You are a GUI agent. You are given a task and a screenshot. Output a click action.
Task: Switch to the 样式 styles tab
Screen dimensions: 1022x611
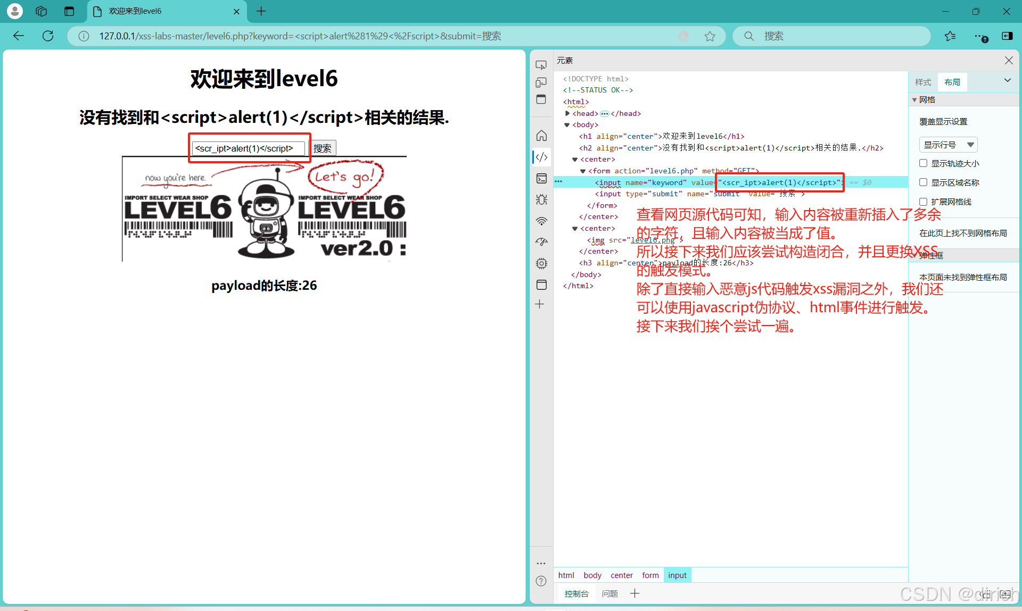(923, 82)
